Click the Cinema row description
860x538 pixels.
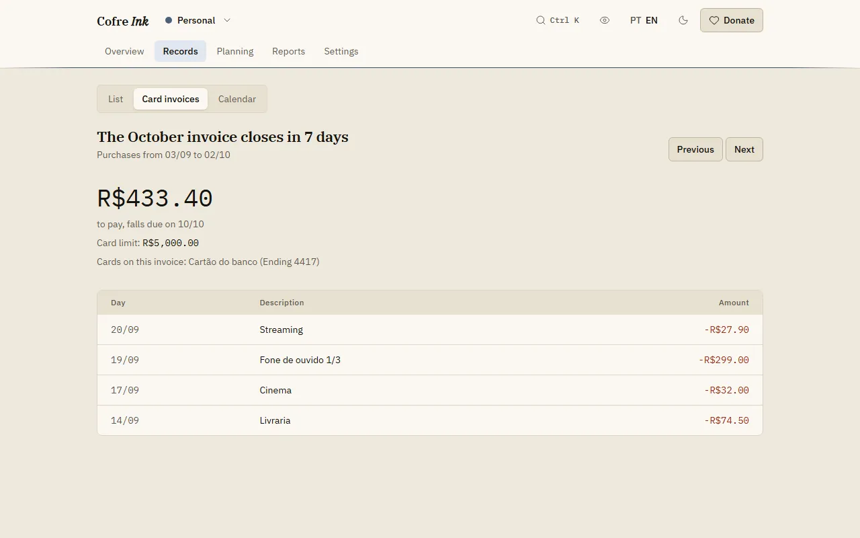[275, 390]
